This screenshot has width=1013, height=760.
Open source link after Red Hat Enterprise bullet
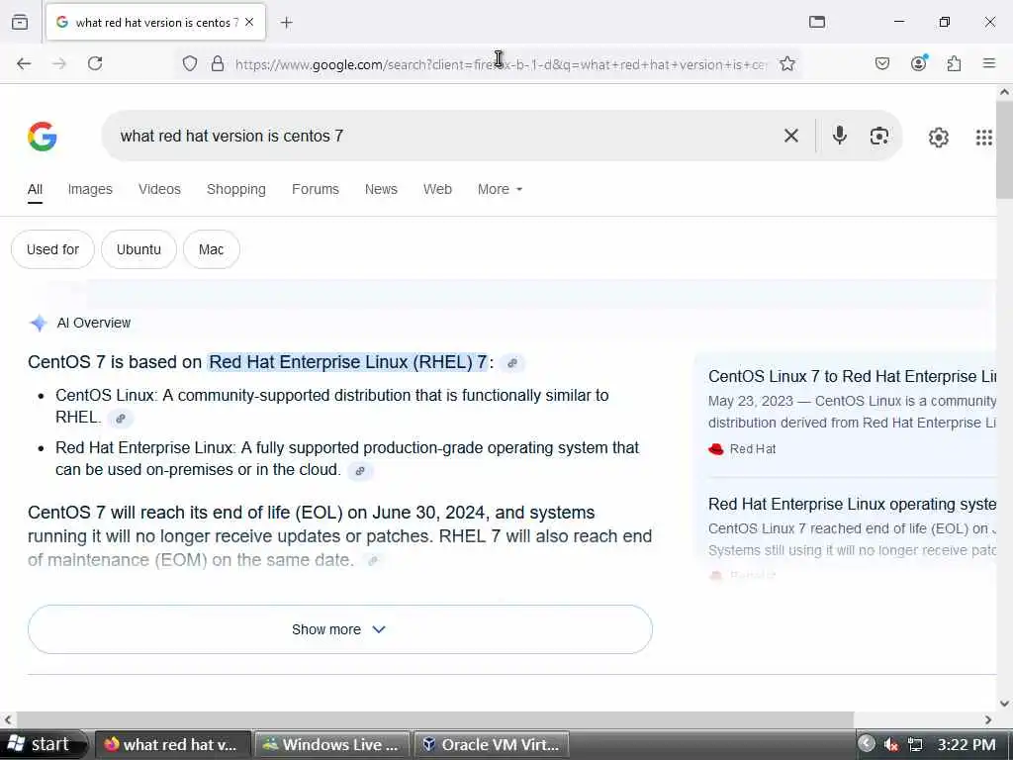[x=360, y=471]
